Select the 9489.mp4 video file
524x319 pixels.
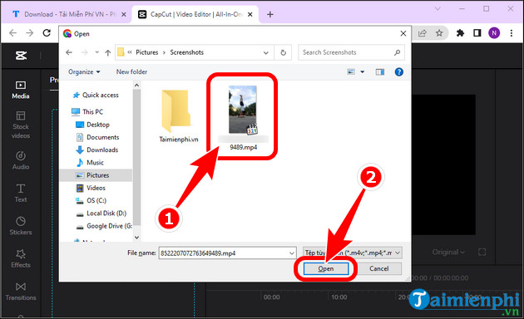243,118
